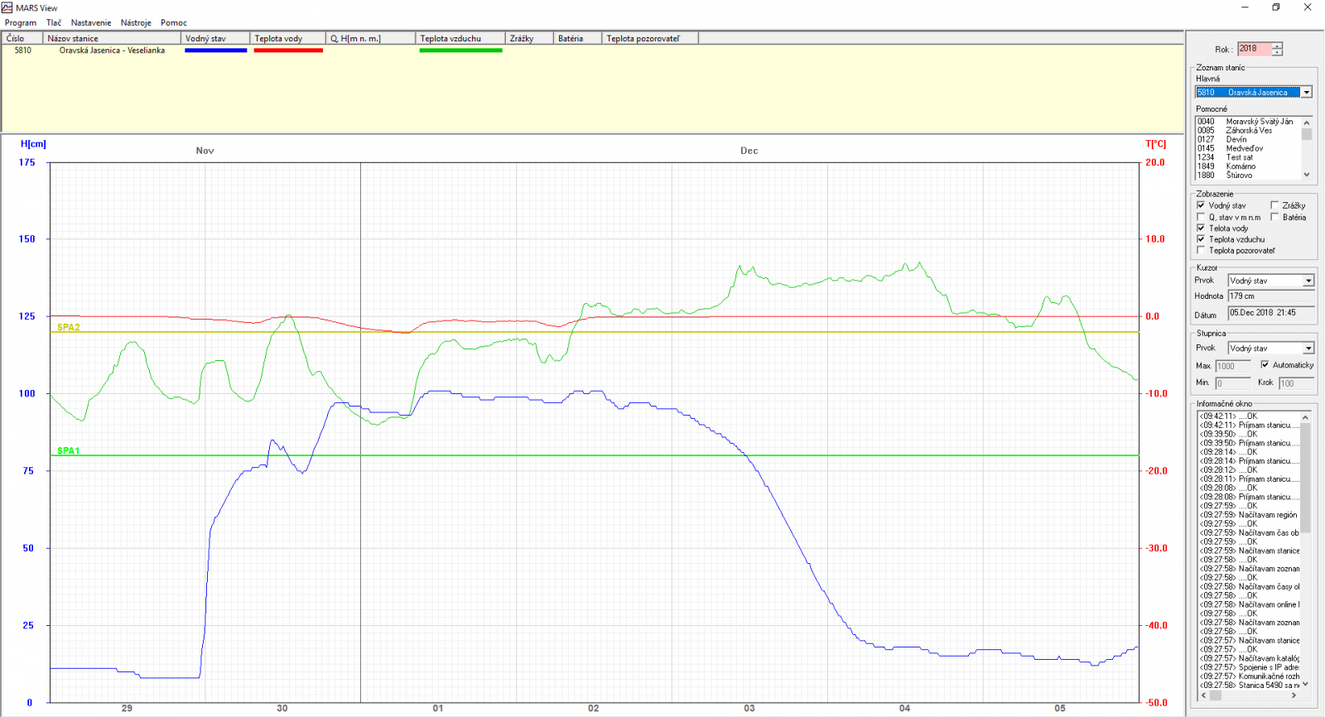Click the blue Vodný stav color bar

coord(215,51)
